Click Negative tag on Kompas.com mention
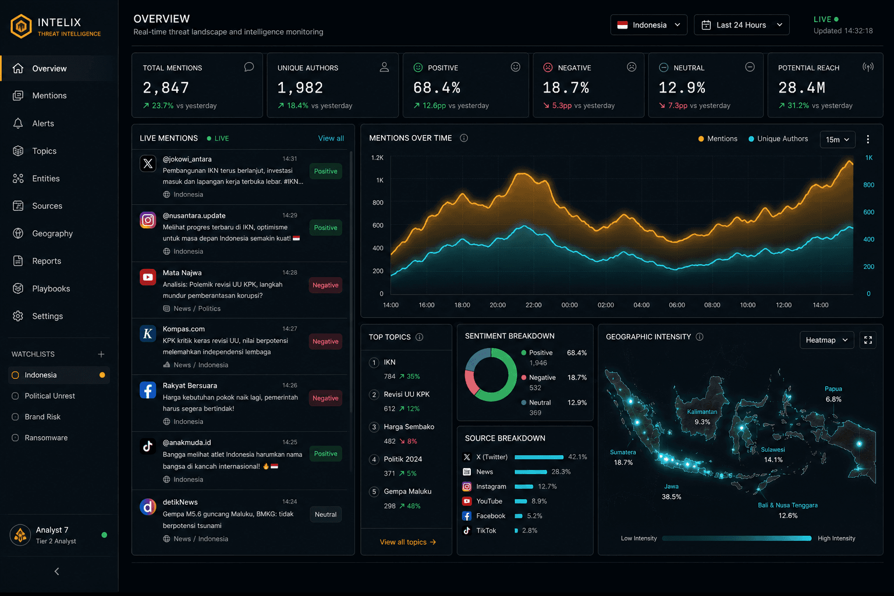 325,342
